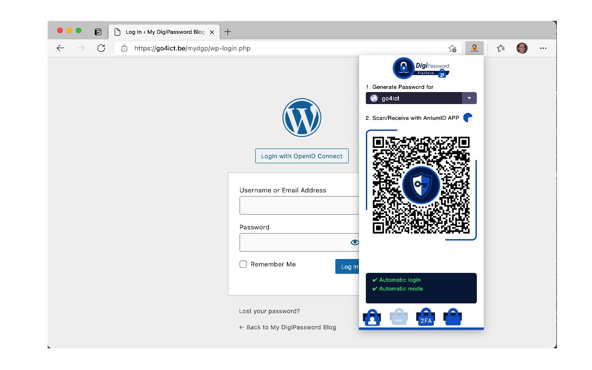Click 'Scan/Receive with AntumID APP' text
The height and width of the screenshot is (370, 592).
pos(412,118)
